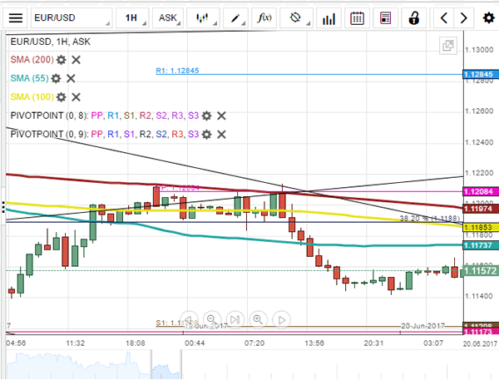
Task: Change the 1H timeframe dropdown
Action: point(132,17)
